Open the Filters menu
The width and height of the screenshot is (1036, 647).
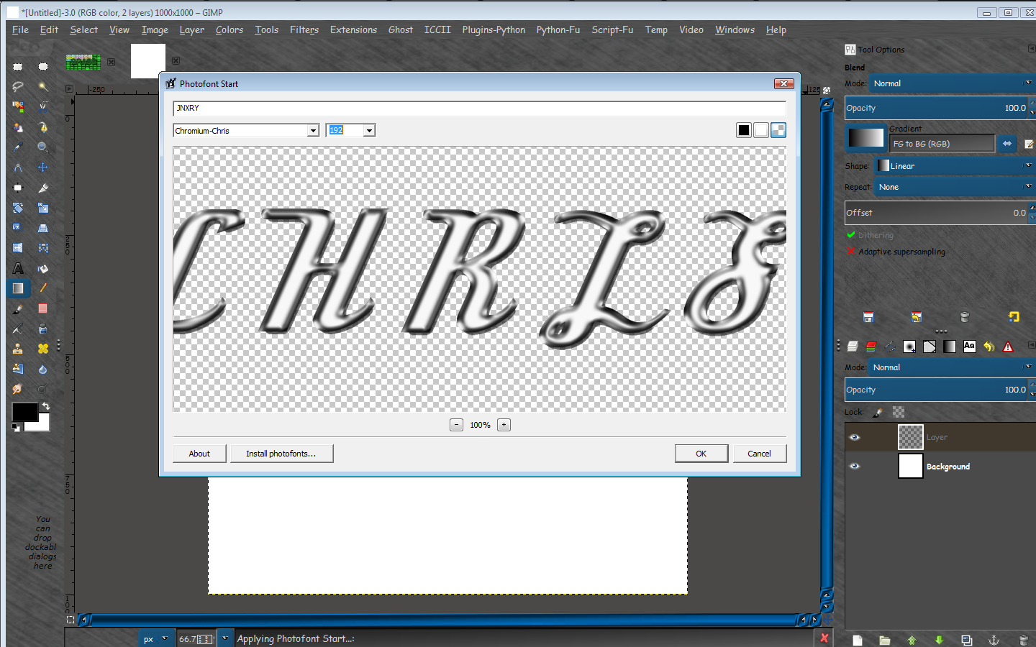click(304, 29)
